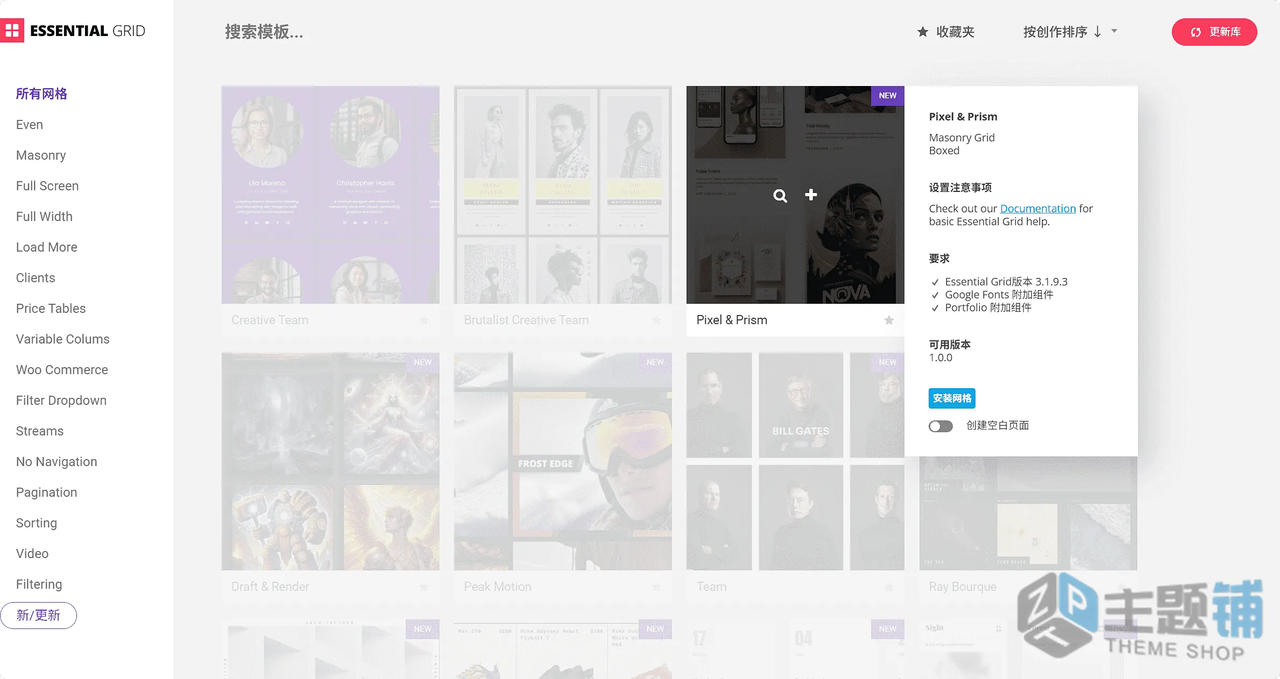
Task: Click the plus icon on Pixel & Prism
Action: (811, 195)
